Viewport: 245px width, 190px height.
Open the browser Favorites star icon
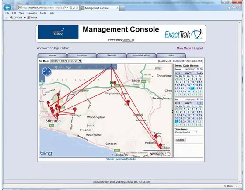coord(234,7)
